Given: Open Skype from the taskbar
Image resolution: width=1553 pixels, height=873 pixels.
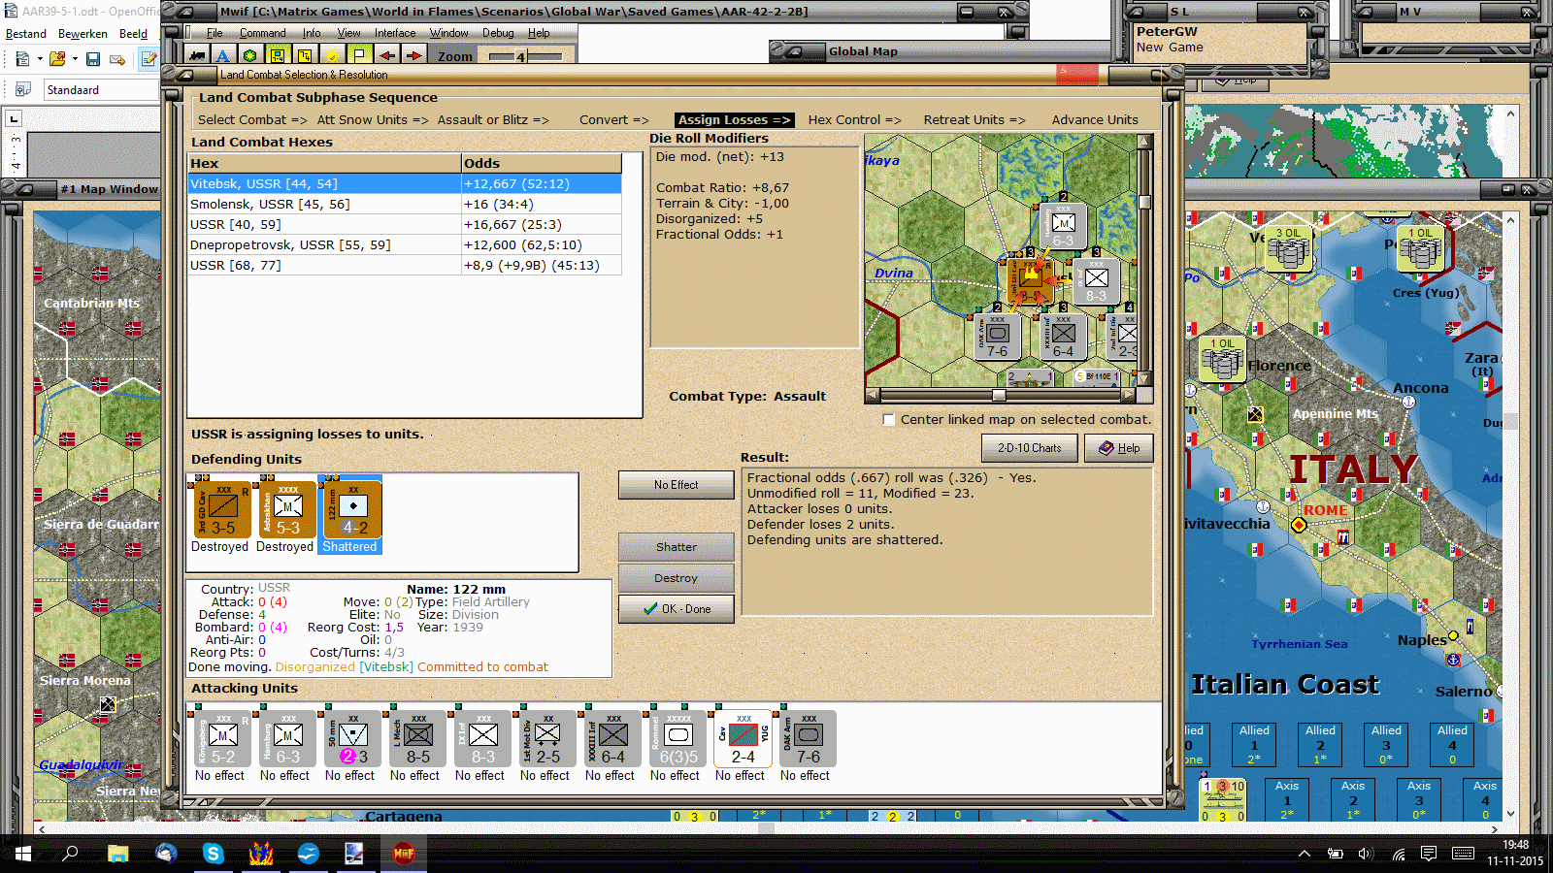Looking at the screenshot, I should 213,854.
